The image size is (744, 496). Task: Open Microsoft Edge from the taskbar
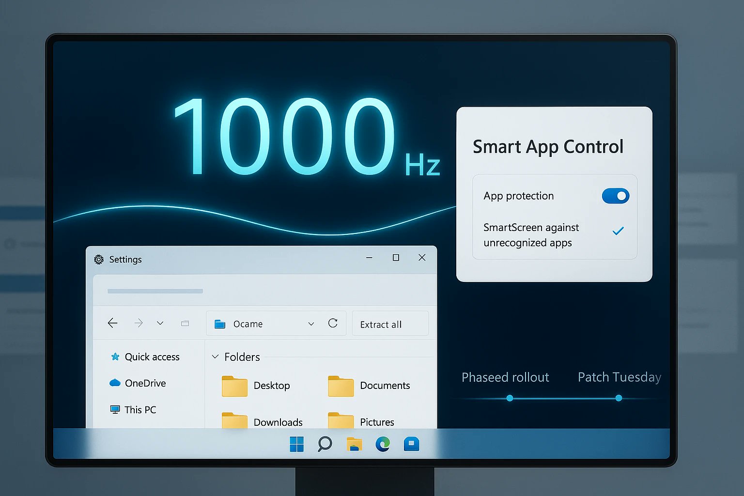pyautogui.click(x=383, y=444)
